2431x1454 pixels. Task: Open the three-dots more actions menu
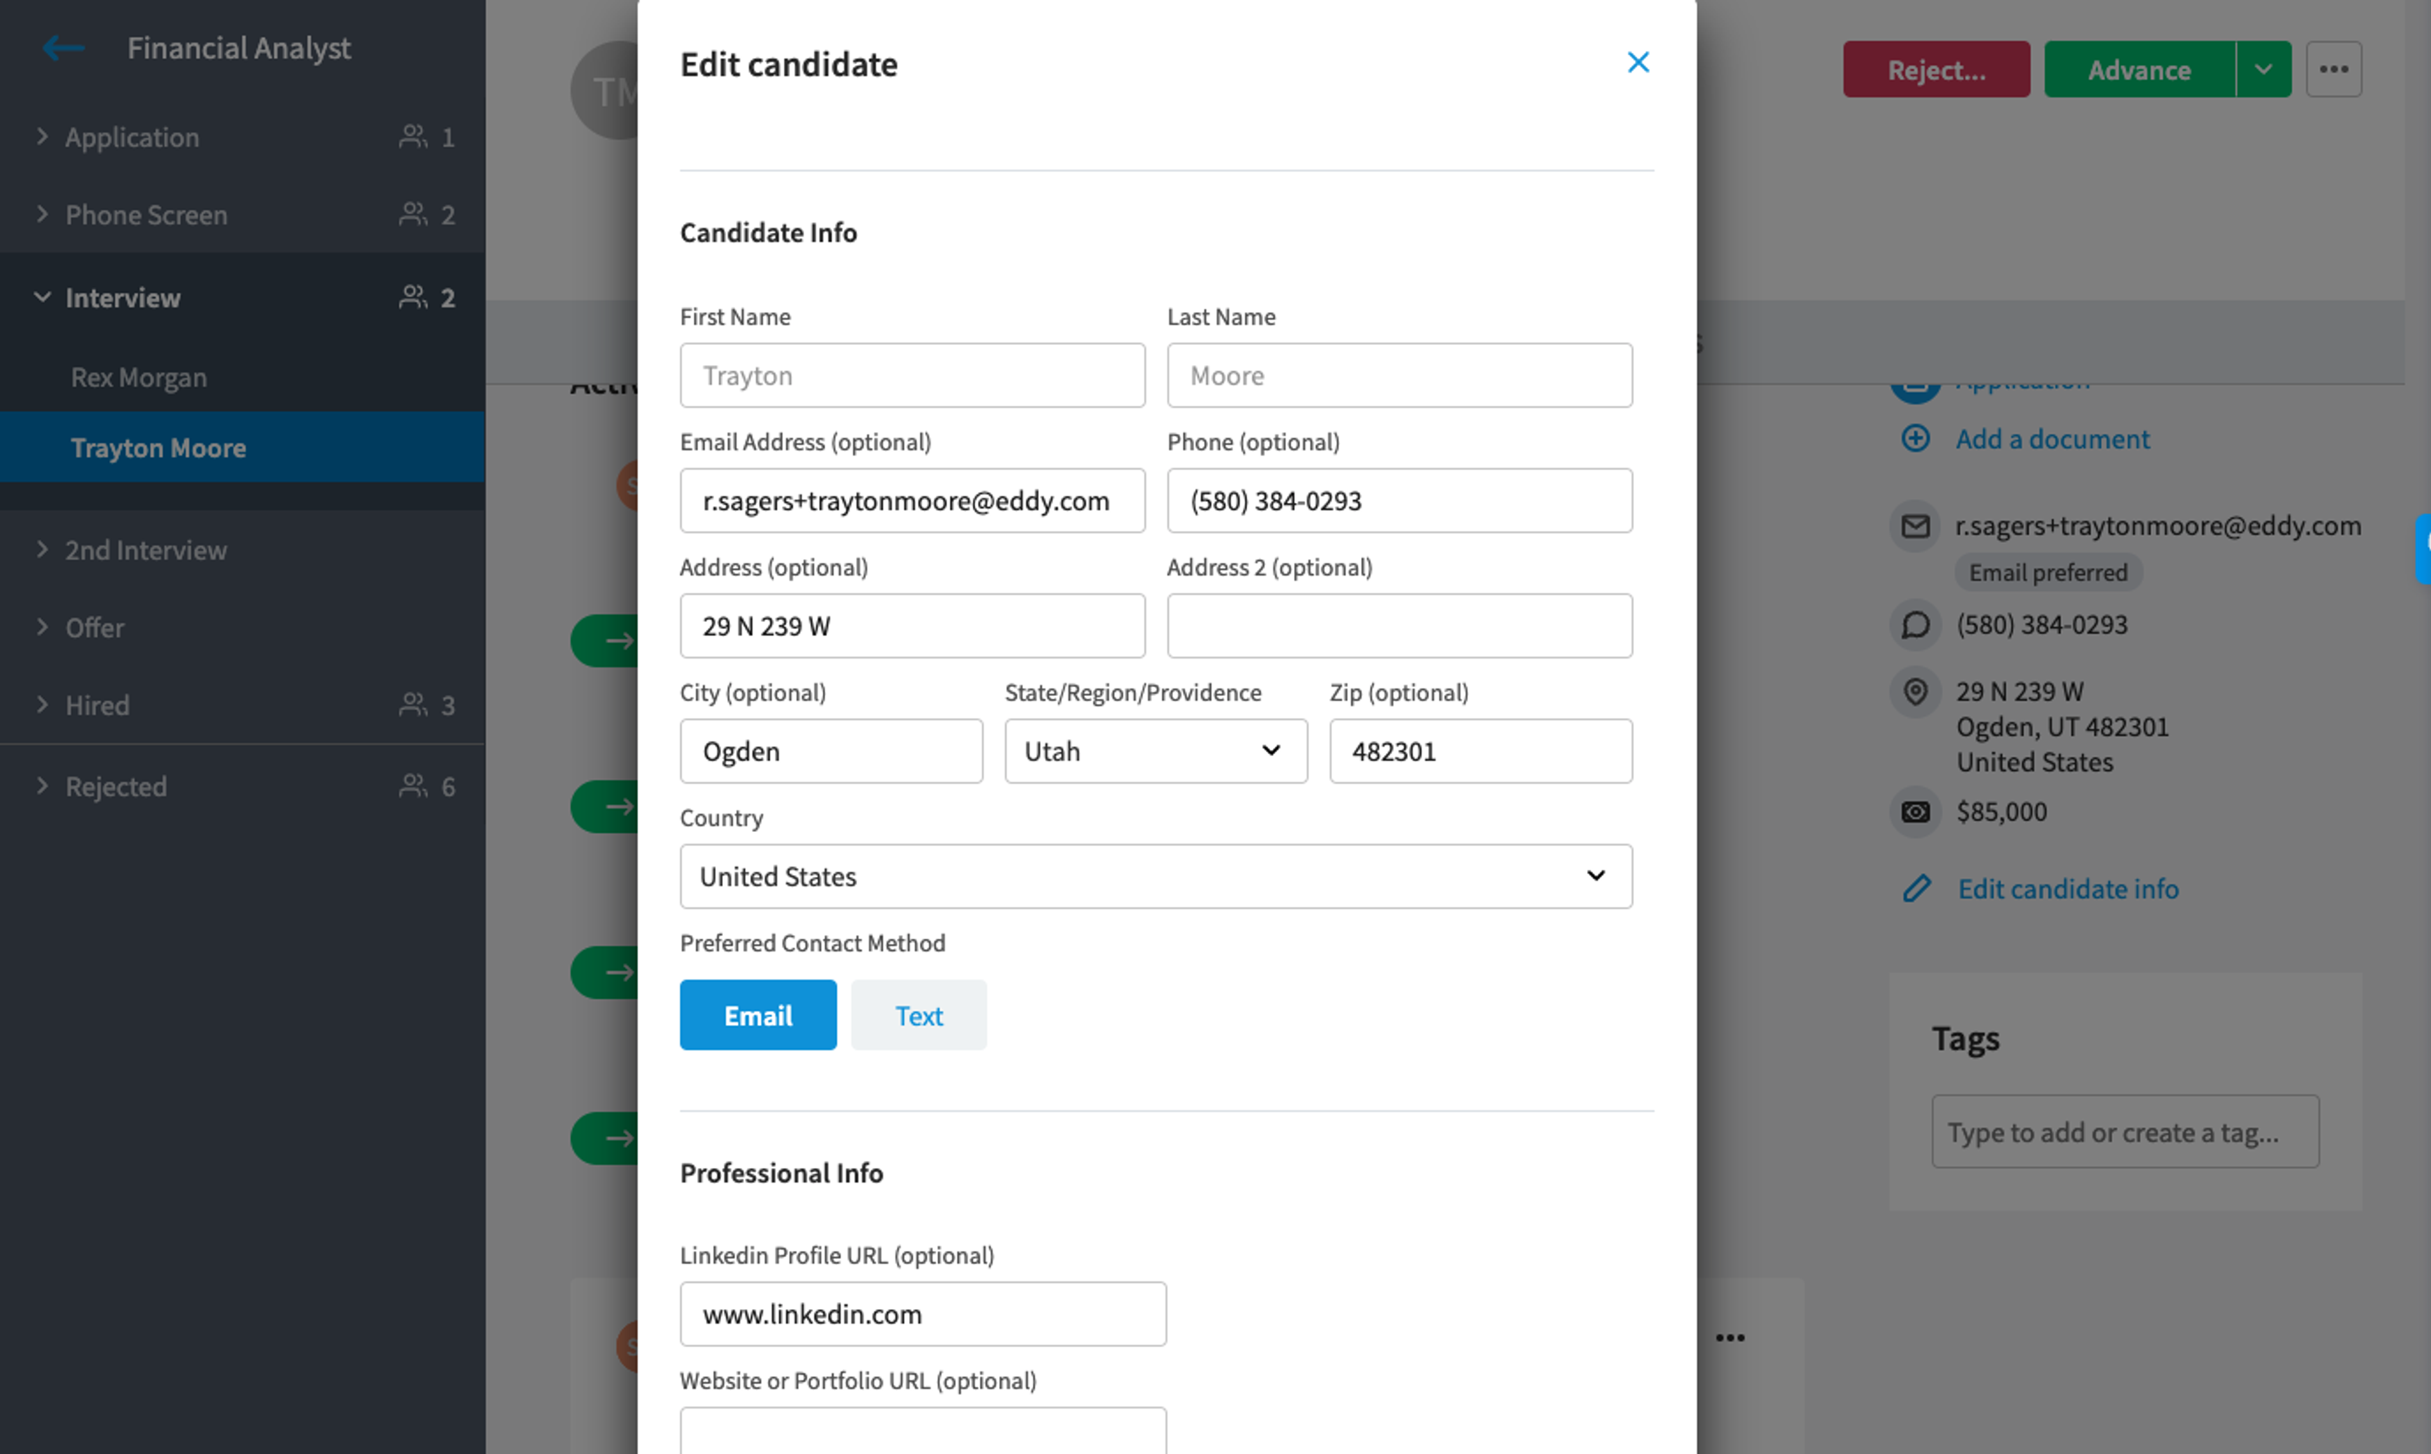2333,68
